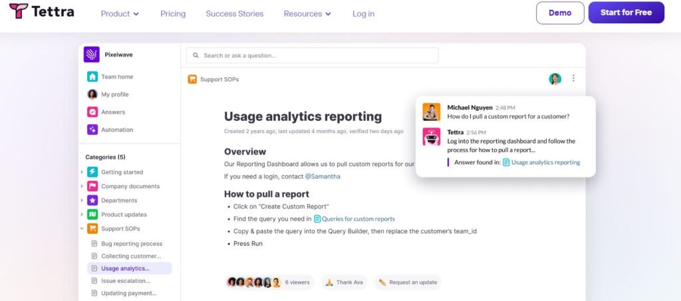Click the Getting started lightning icon
Screen dimensions: 681x301
tap(92, 172)
